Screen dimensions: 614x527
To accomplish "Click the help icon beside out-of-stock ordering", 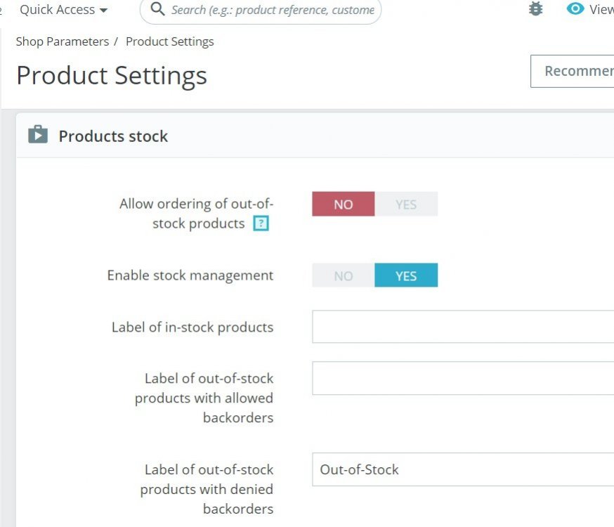I will coord(261,224).
